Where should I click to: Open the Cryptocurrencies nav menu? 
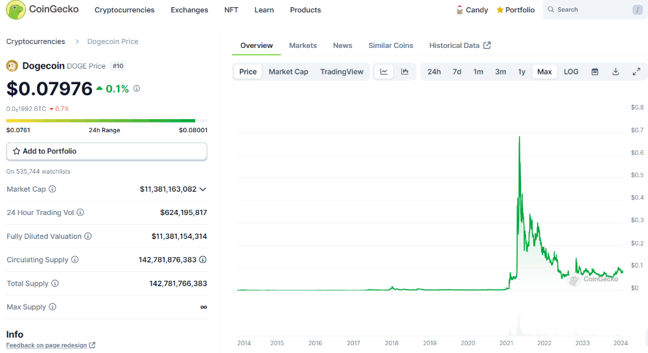pos(124,10)
